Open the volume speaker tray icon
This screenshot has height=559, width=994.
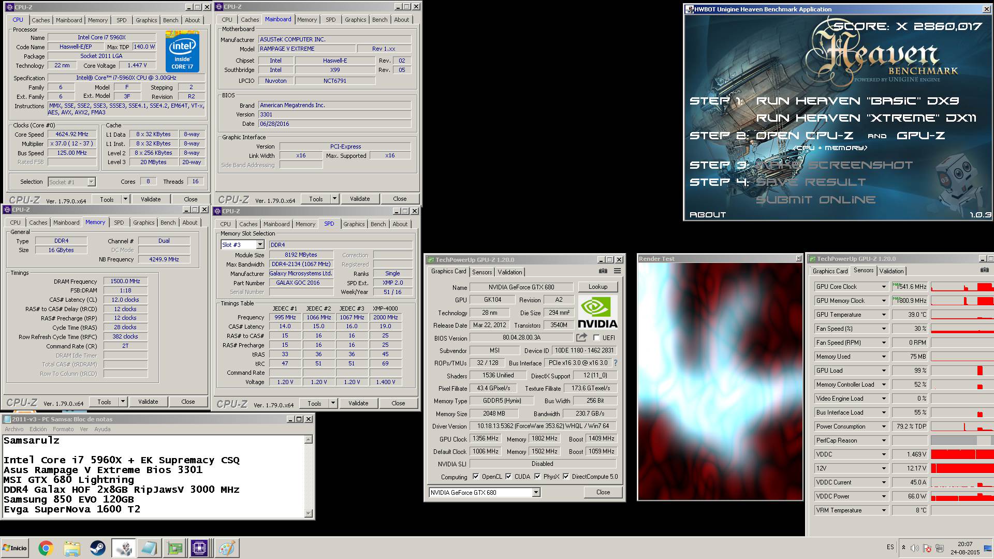pos(915,548)
